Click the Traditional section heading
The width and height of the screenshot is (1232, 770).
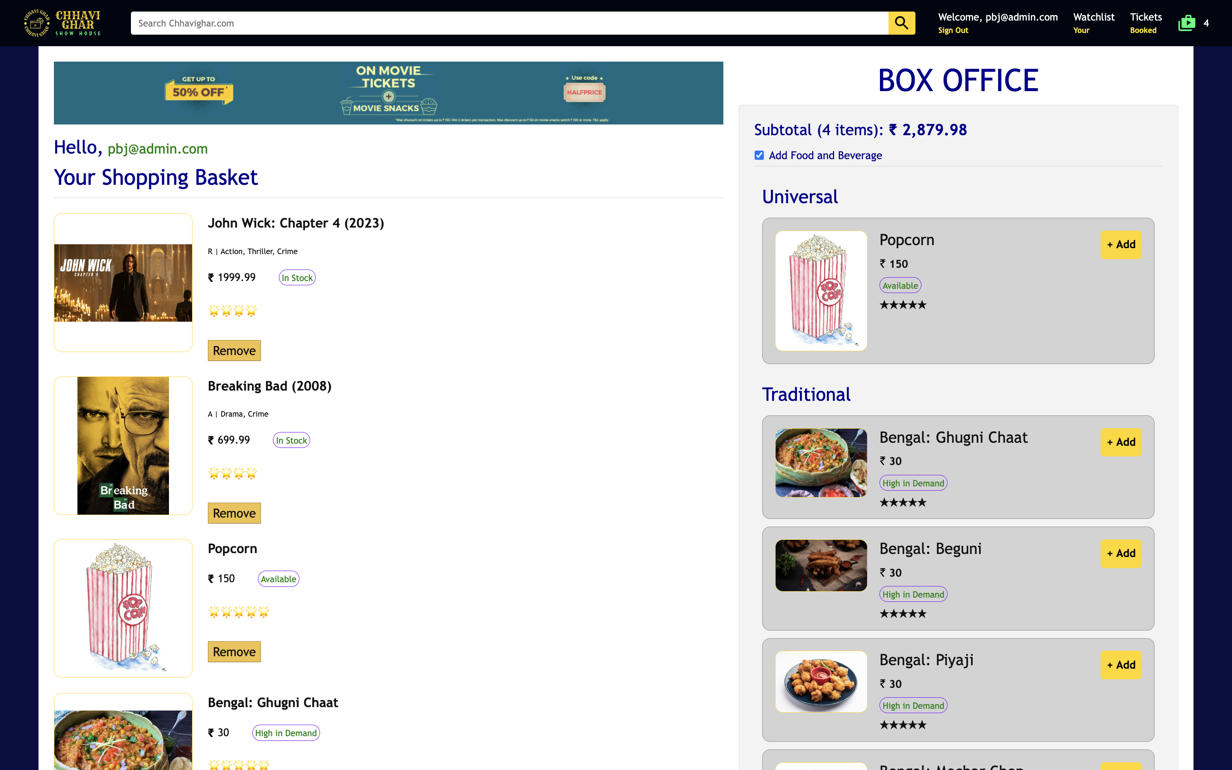coord(806,395)
